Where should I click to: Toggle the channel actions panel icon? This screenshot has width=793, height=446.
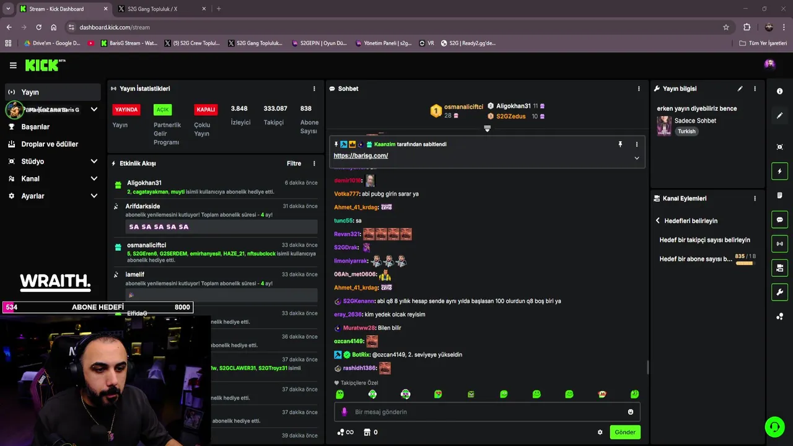[x=779, y=268]
